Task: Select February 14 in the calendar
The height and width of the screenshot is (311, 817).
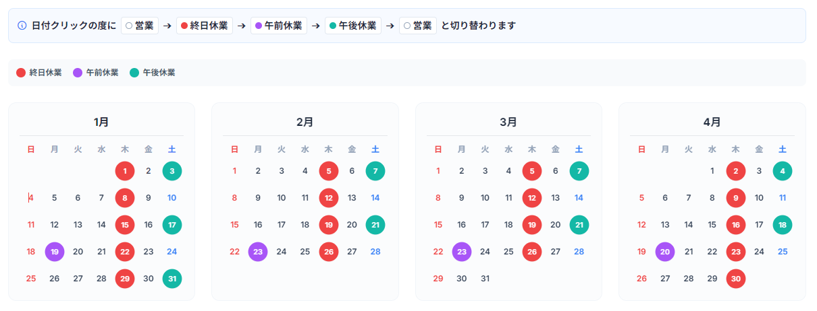Action: tap(375, 198)
